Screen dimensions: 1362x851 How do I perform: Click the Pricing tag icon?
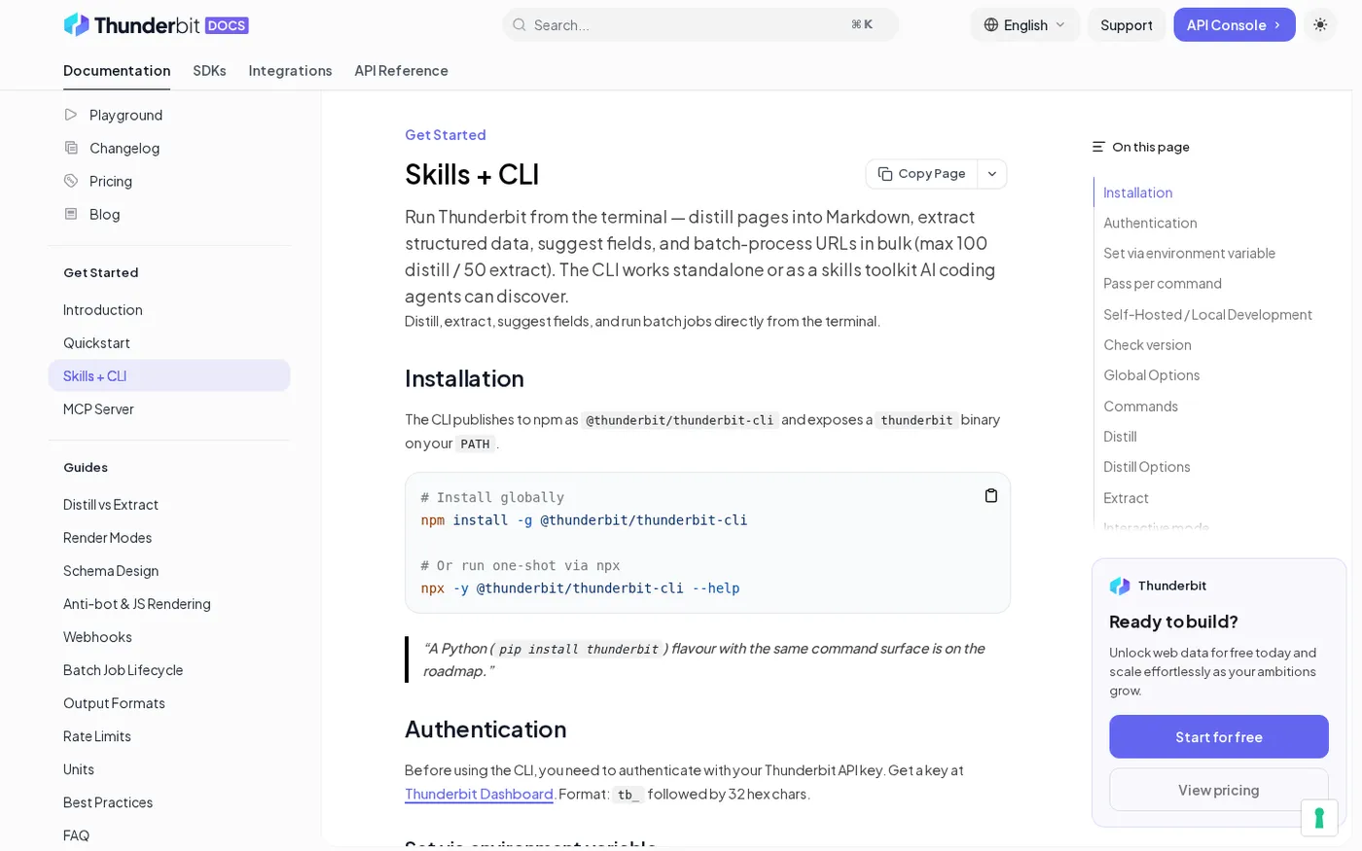point(71,181)
